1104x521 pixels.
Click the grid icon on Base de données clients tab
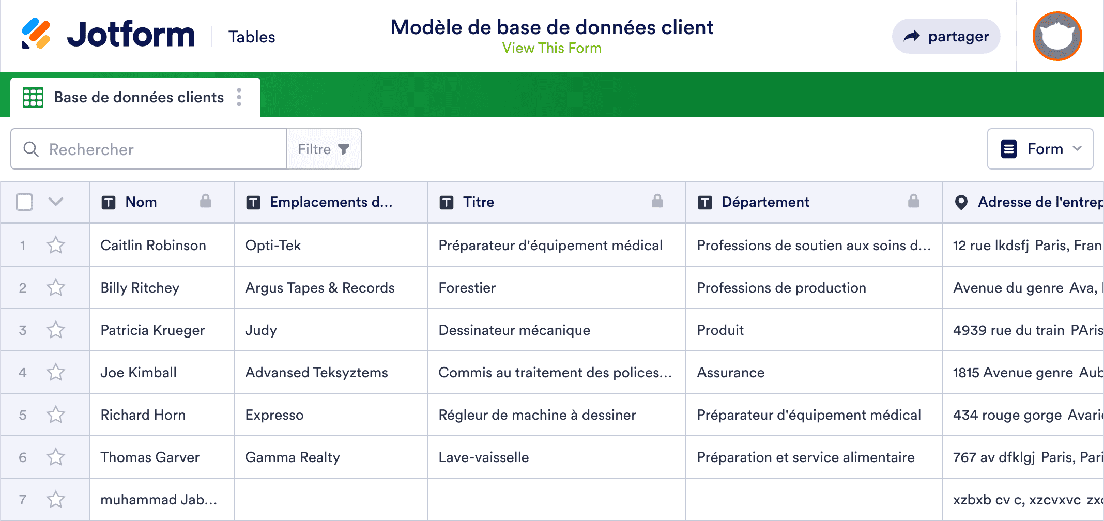(x=32, y=97)
